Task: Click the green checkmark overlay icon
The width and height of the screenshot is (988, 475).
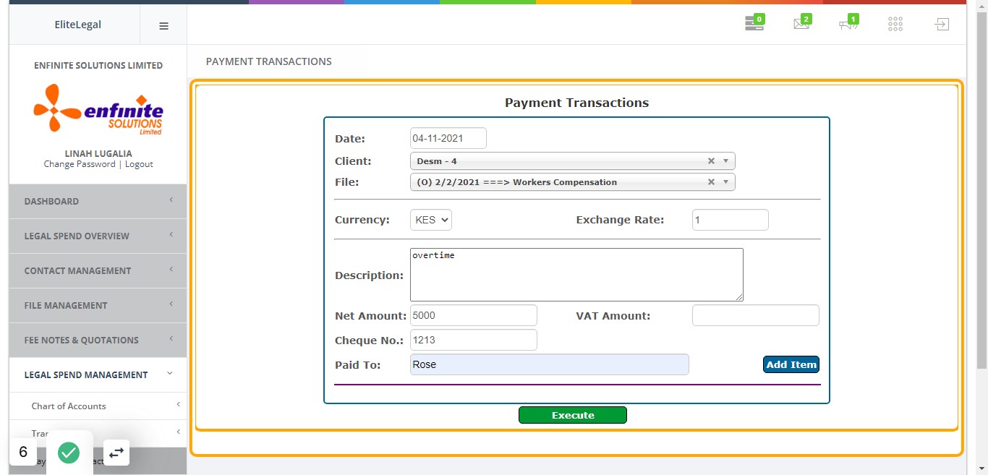Action: (x=69, y=453)
